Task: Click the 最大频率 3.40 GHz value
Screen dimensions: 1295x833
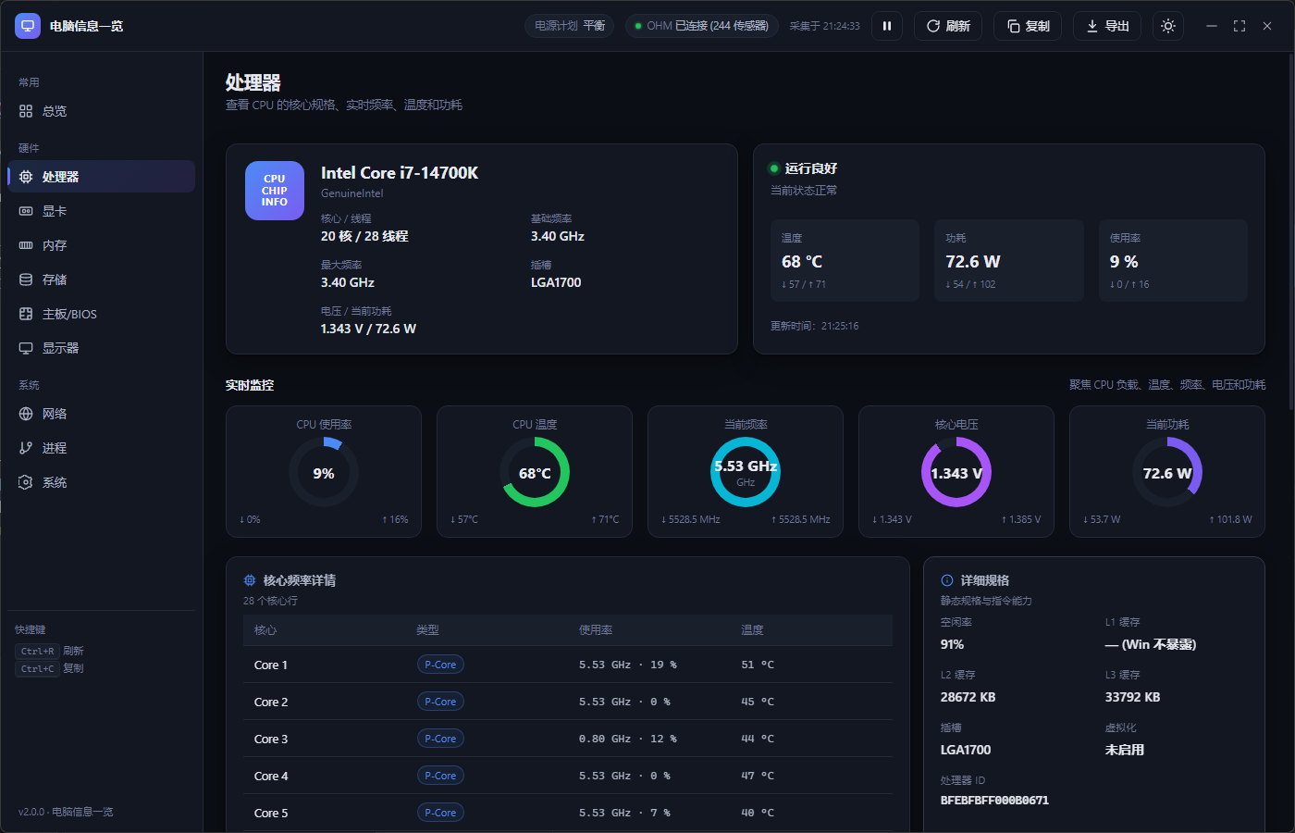Action: click(x=348, y=282)
